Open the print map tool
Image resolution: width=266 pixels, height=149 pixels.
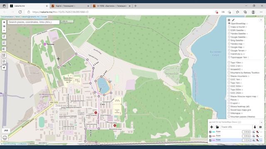point(5,138)
